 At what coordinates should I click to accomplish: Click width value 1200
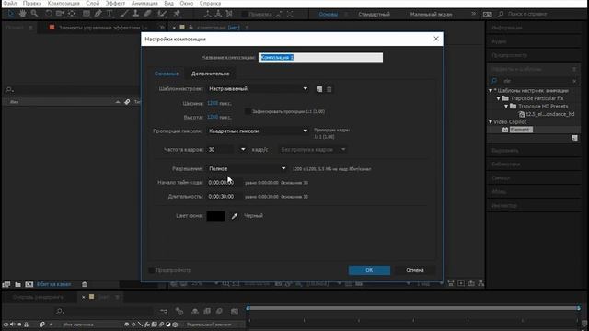pyautogui.click(x=213, y=103)
